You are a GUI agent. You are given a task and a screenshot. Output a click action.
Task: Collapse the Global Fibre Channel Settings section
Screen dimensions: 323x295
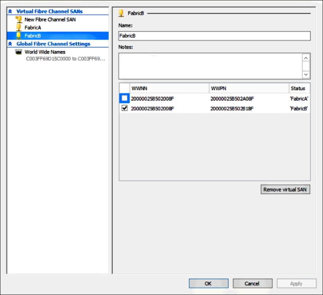point(10,44)
